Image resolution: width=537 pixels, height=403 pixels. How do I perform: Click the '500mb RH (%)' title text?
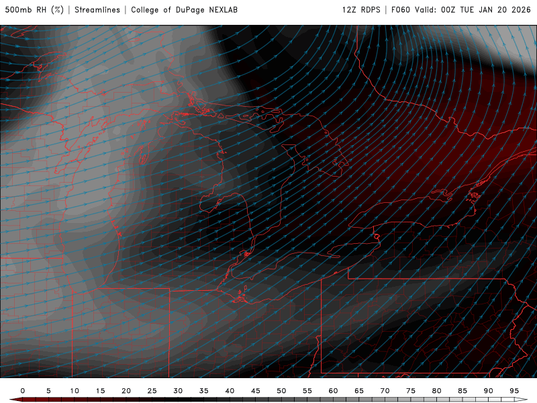(x=34, y=10)
